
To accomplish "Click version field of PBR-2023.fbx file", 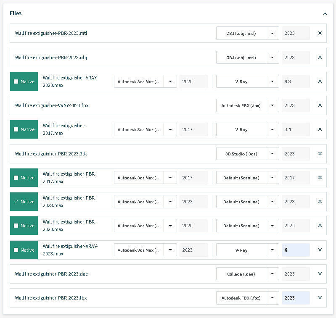I will coord(296,298).
